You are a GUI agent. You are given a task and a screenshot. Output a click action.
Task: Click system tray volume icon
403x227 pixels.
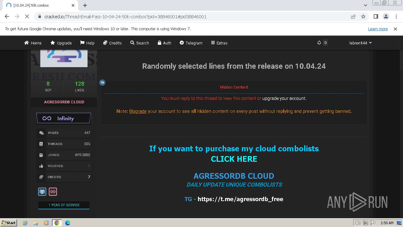358,223
